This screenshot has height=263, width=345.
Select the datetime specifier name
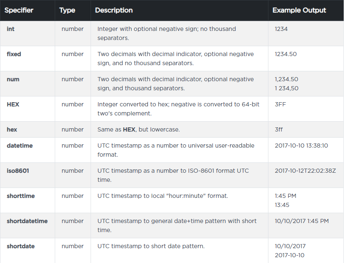(x=20, y=146)
